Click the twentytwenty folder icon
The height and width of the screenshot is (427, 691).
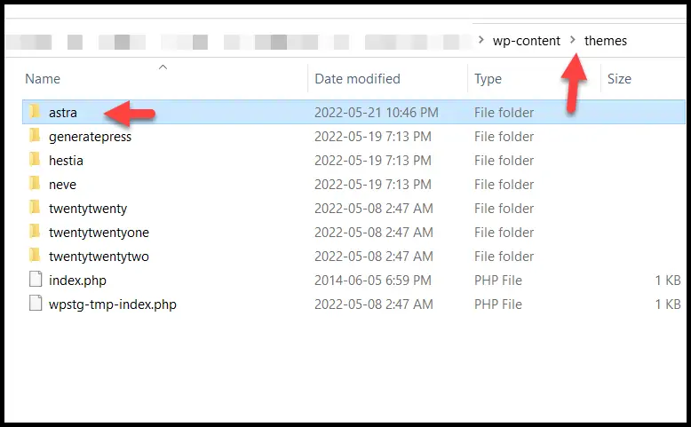point(35,209)
